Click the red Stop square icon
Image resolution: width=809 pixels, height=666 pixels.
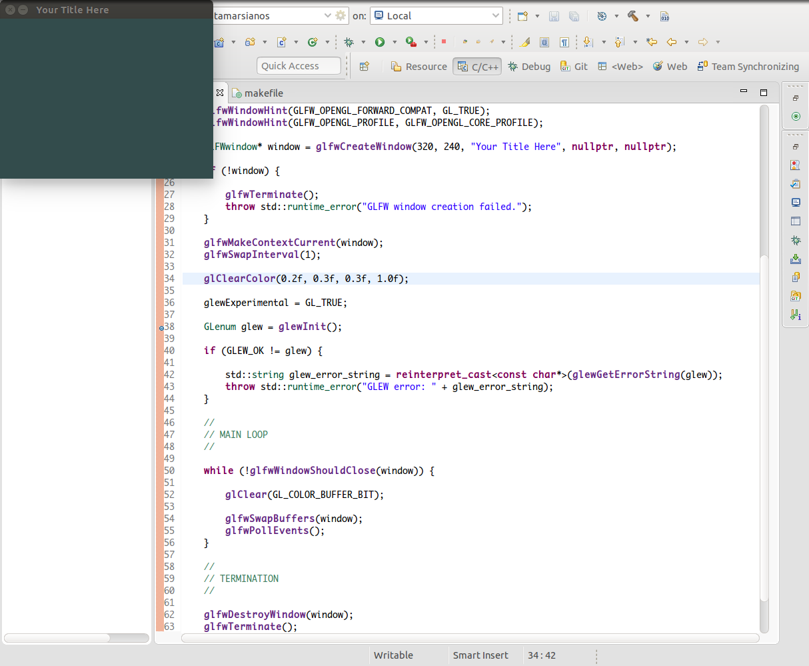(x=444, y=42)
